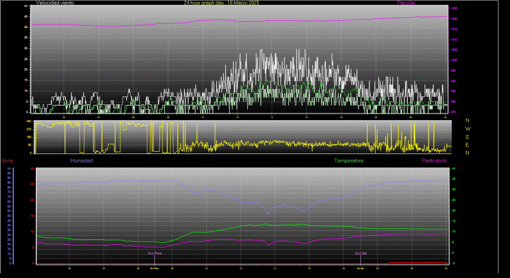Viewport: 510px width, 278px height.
Task: Click the 'Sun Set' label above its marker line
Action: [361, 253]
